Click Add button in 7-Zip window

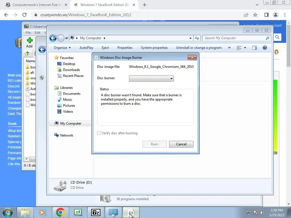click(x=29, y=43)
